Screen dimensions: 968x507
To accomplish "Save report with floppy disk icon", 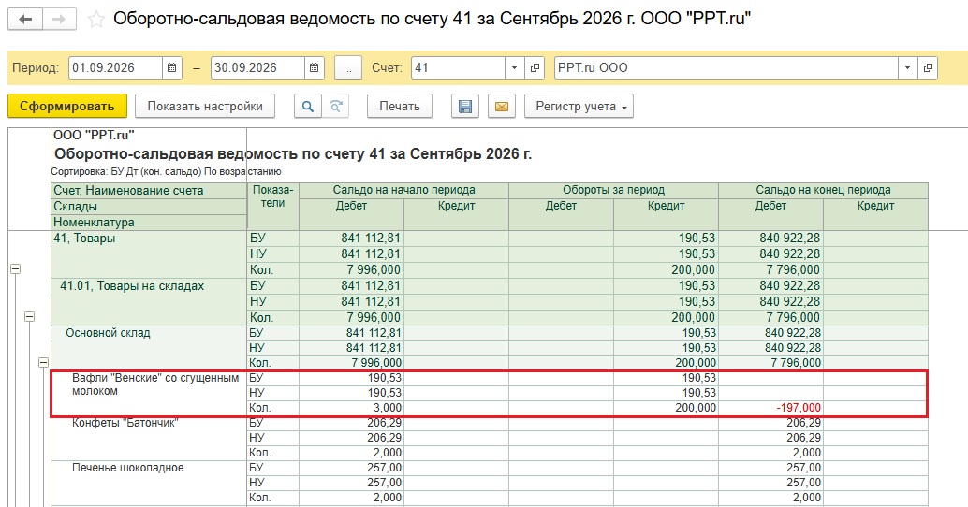I will 465,106.
